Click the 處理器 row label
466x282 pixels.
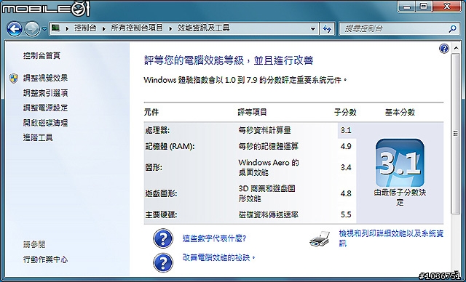(x=157, y=130)
